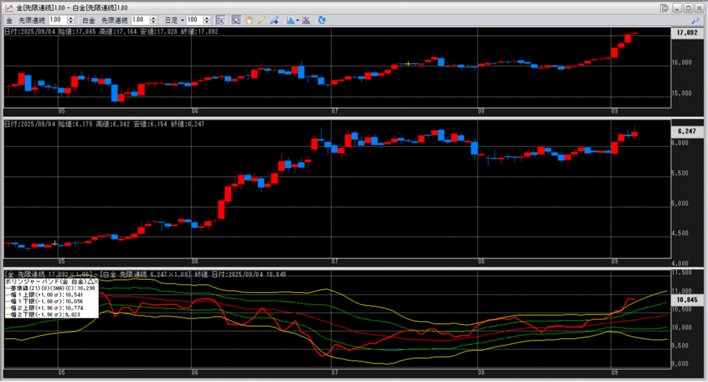Viewport: 708px width, 382px height.
Task: Select the arrow pointer tool
Action: [236, 21]
